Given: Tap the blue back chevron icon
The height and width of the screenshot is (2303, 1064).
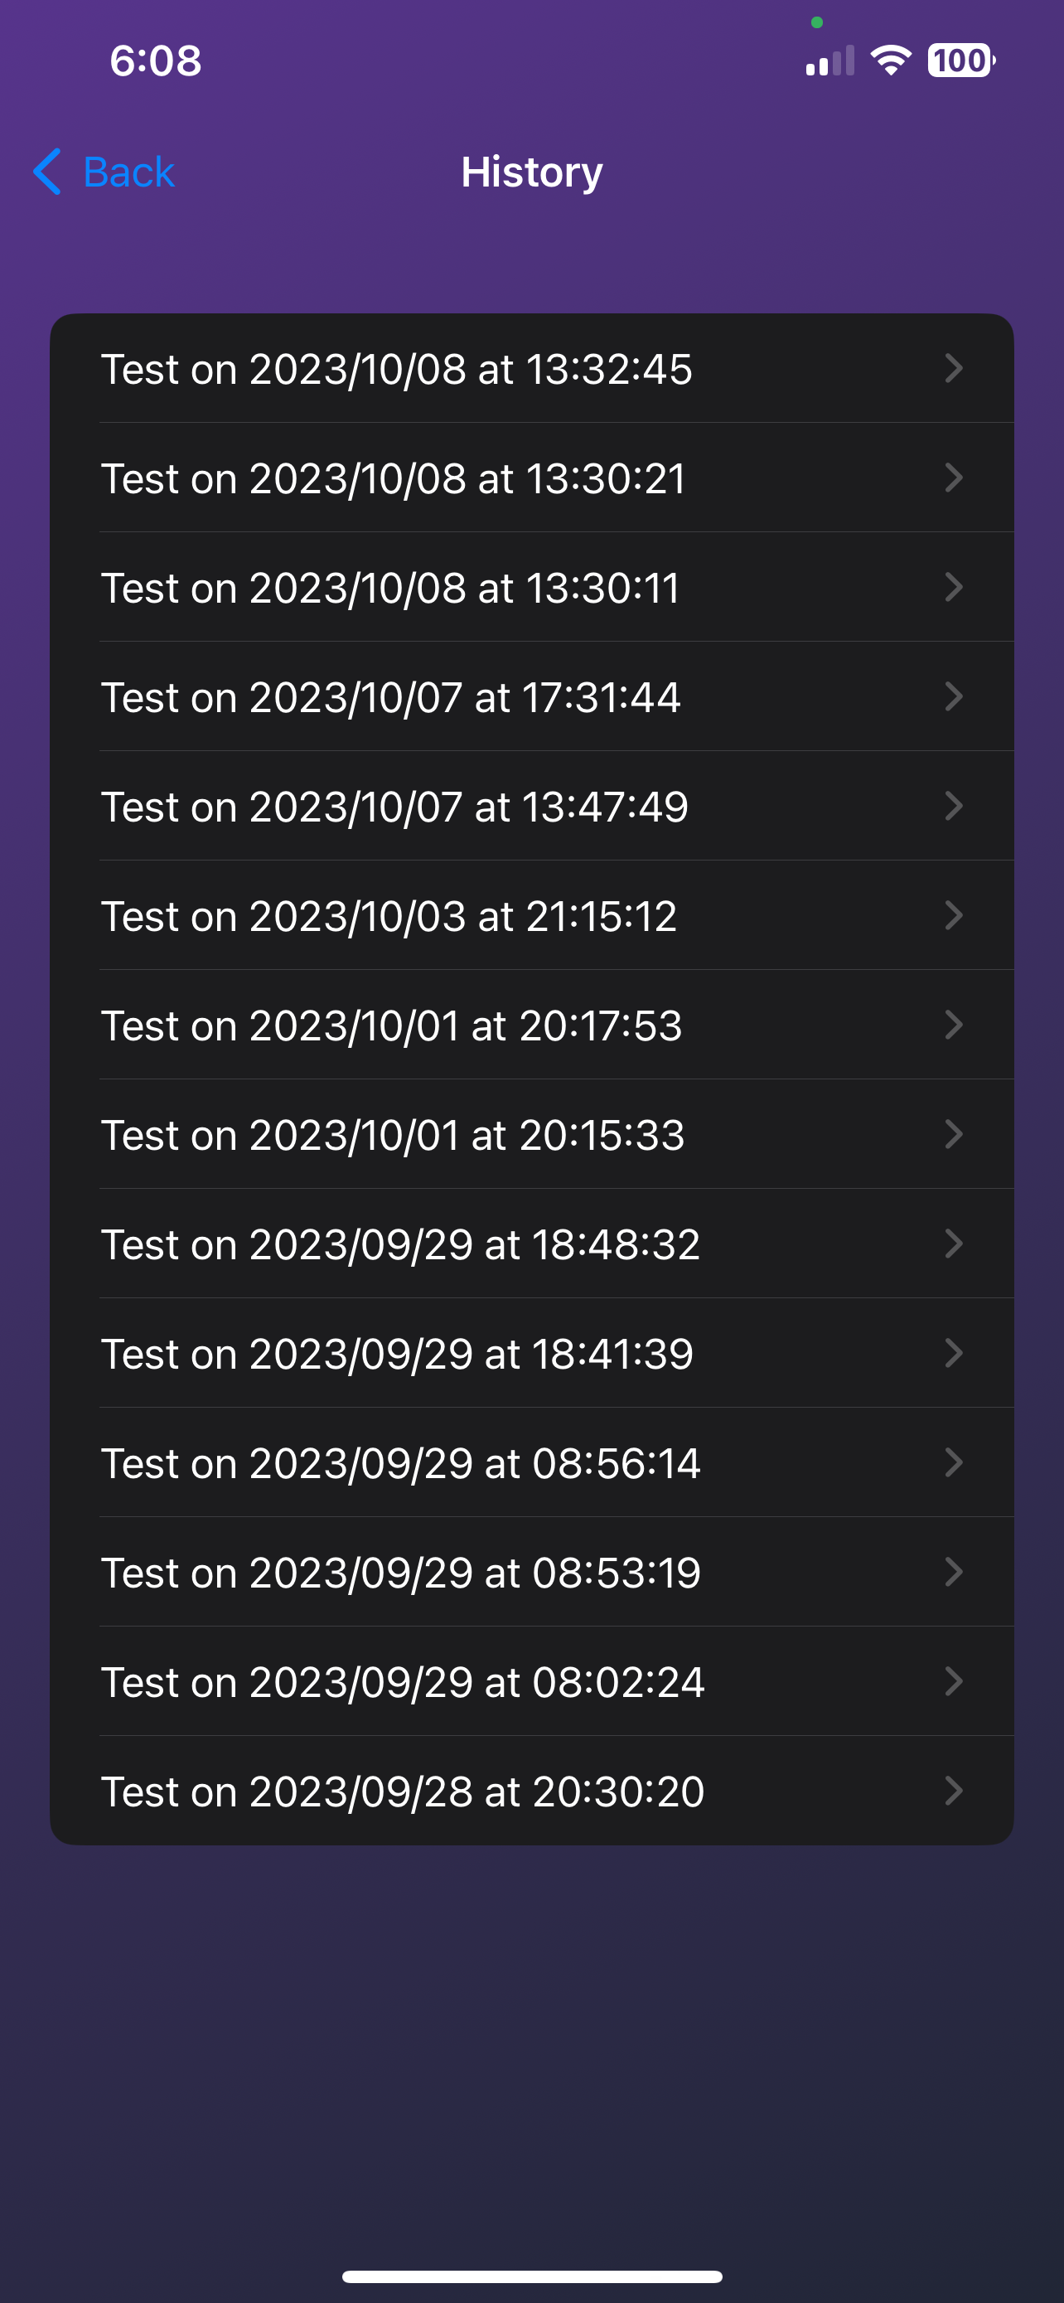Looking at the screenshot, I should pos(47,172).
